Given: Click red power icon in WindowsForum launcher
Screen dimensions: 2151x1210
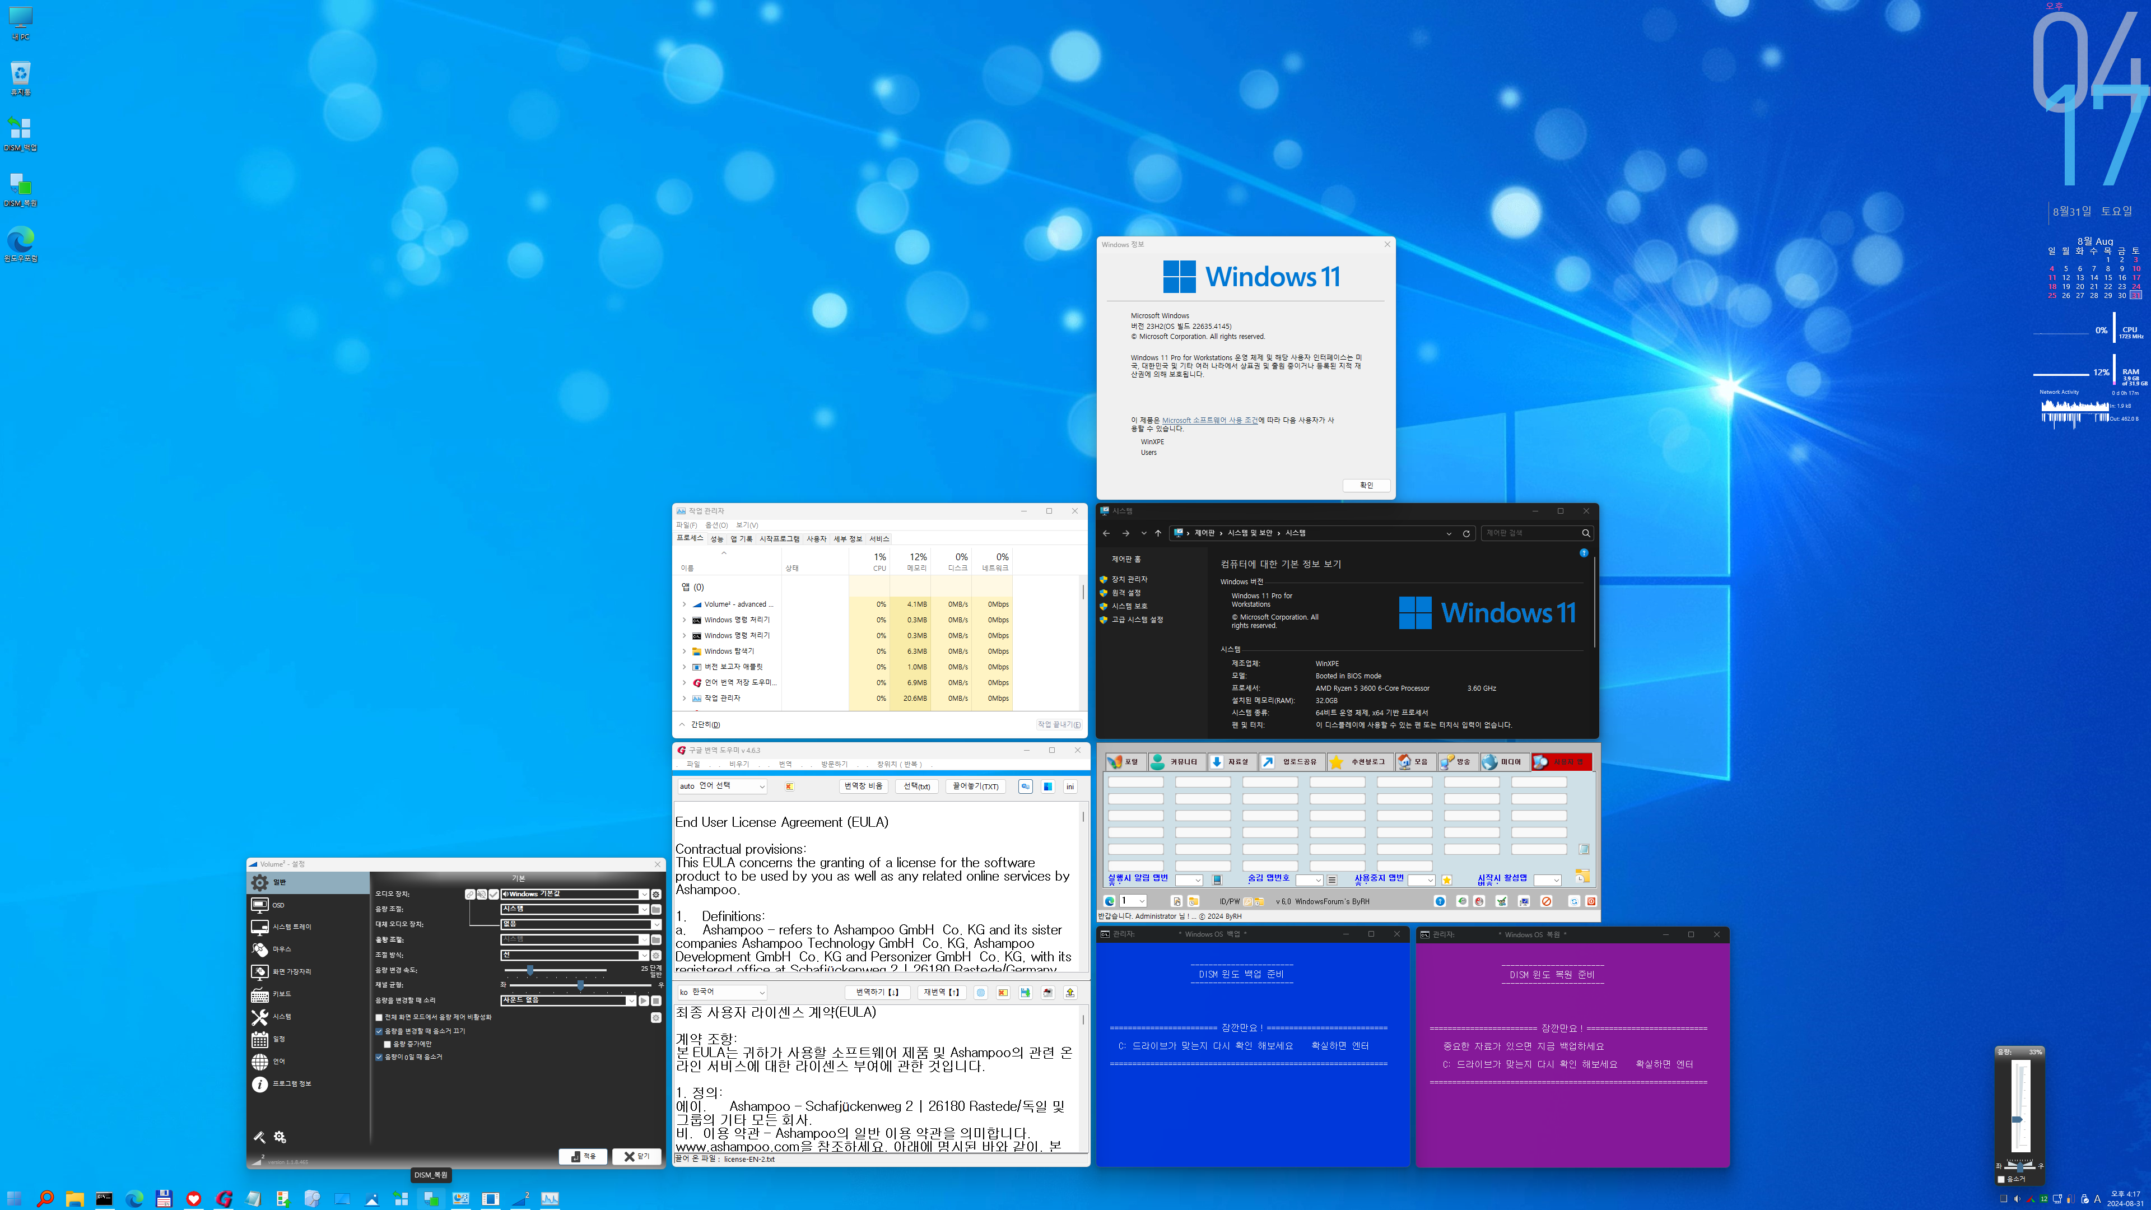Looking at the screenshot, I should (x=1591, y=902).
